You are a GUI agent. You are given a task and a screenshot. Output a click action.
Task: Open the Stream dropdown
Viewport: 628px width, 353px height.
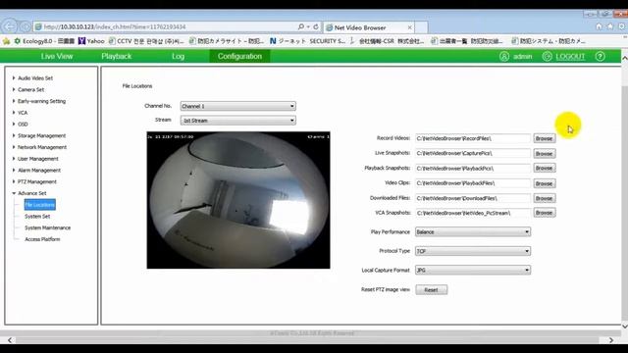click(237, 121)
